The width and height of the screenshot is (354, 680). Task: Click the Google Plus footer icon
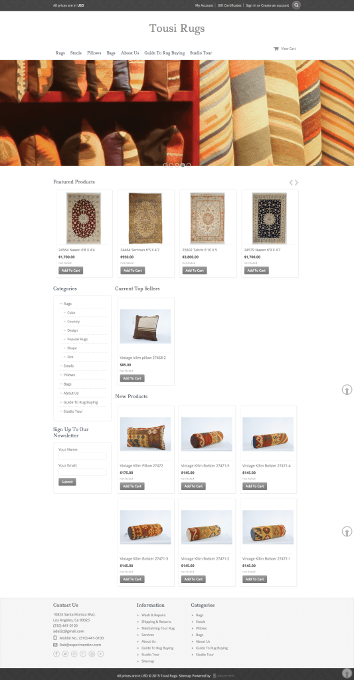[83, 653]
